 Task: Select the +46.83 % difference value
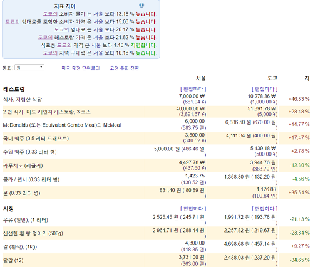pyautogui.click(x=299, y=99)
